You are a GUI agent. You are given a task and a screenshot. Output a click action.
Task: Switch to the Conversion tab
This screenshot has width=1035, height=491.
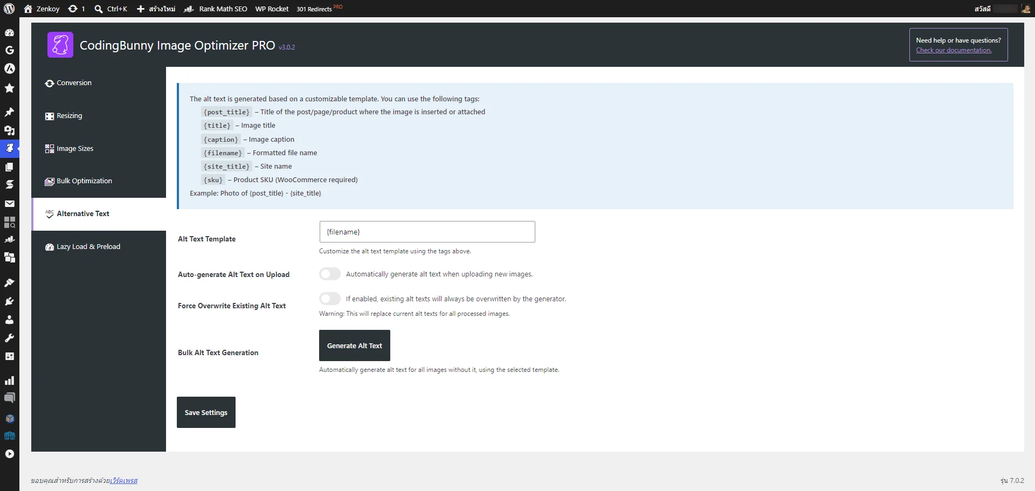click(x=99, y=83)
